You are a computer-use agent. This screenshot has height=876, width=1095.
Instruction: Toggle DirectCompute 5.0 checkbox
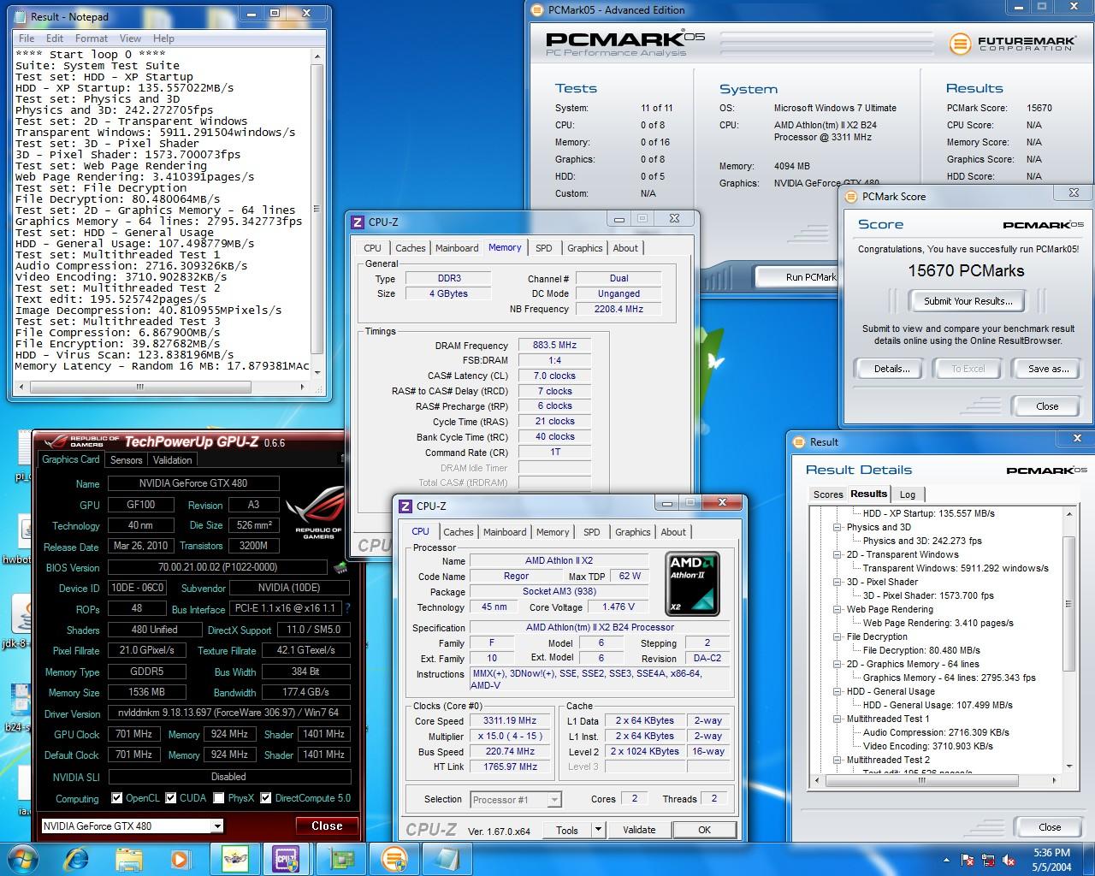(x=266, y=798)
